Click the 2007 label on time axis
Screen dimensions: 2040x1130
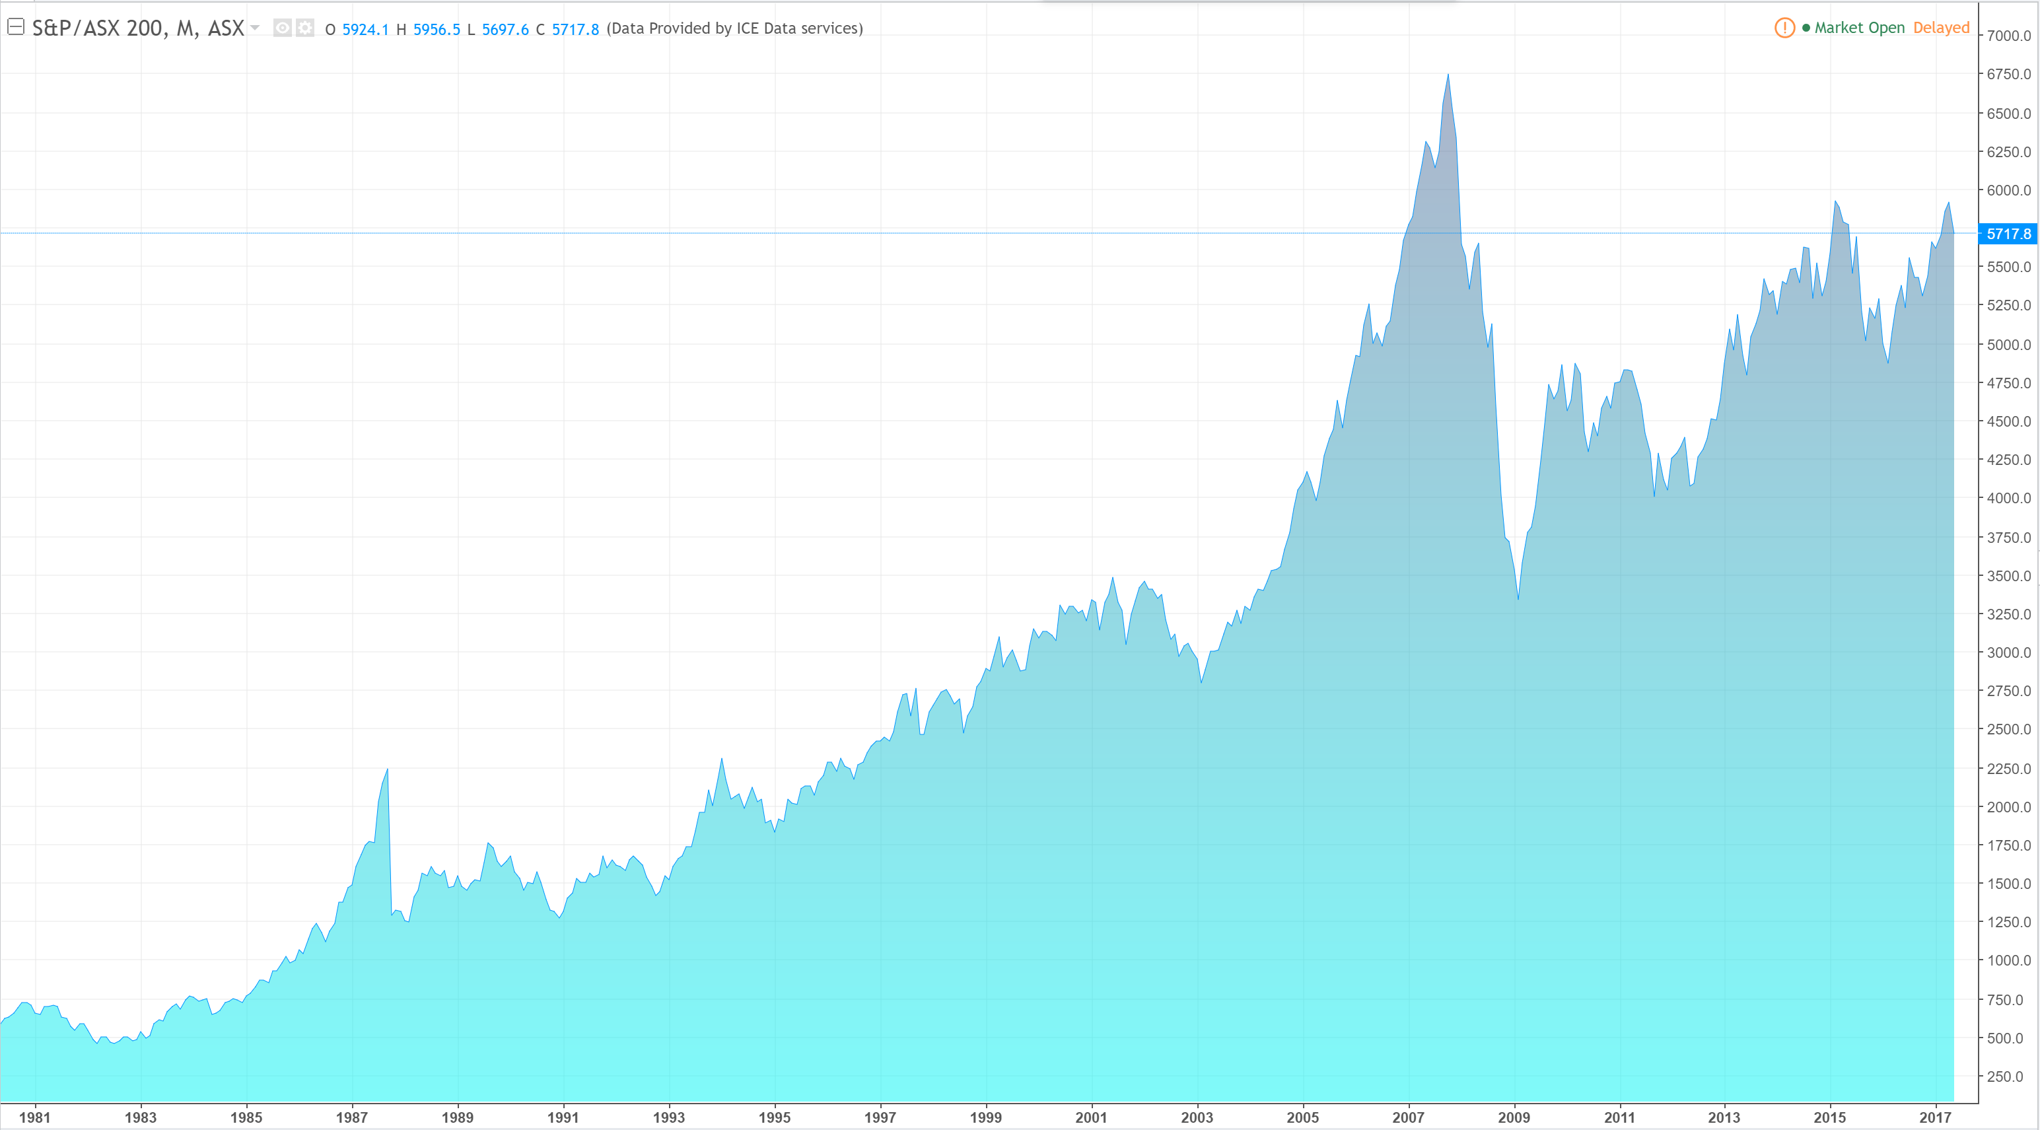[x=1408, y=1117]
